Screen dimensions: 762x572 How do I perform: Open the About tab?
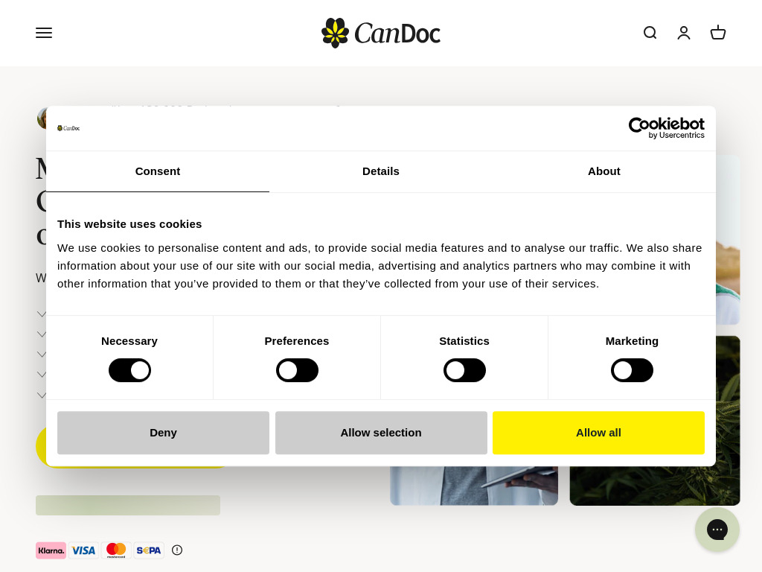click(x=603, y=171)
